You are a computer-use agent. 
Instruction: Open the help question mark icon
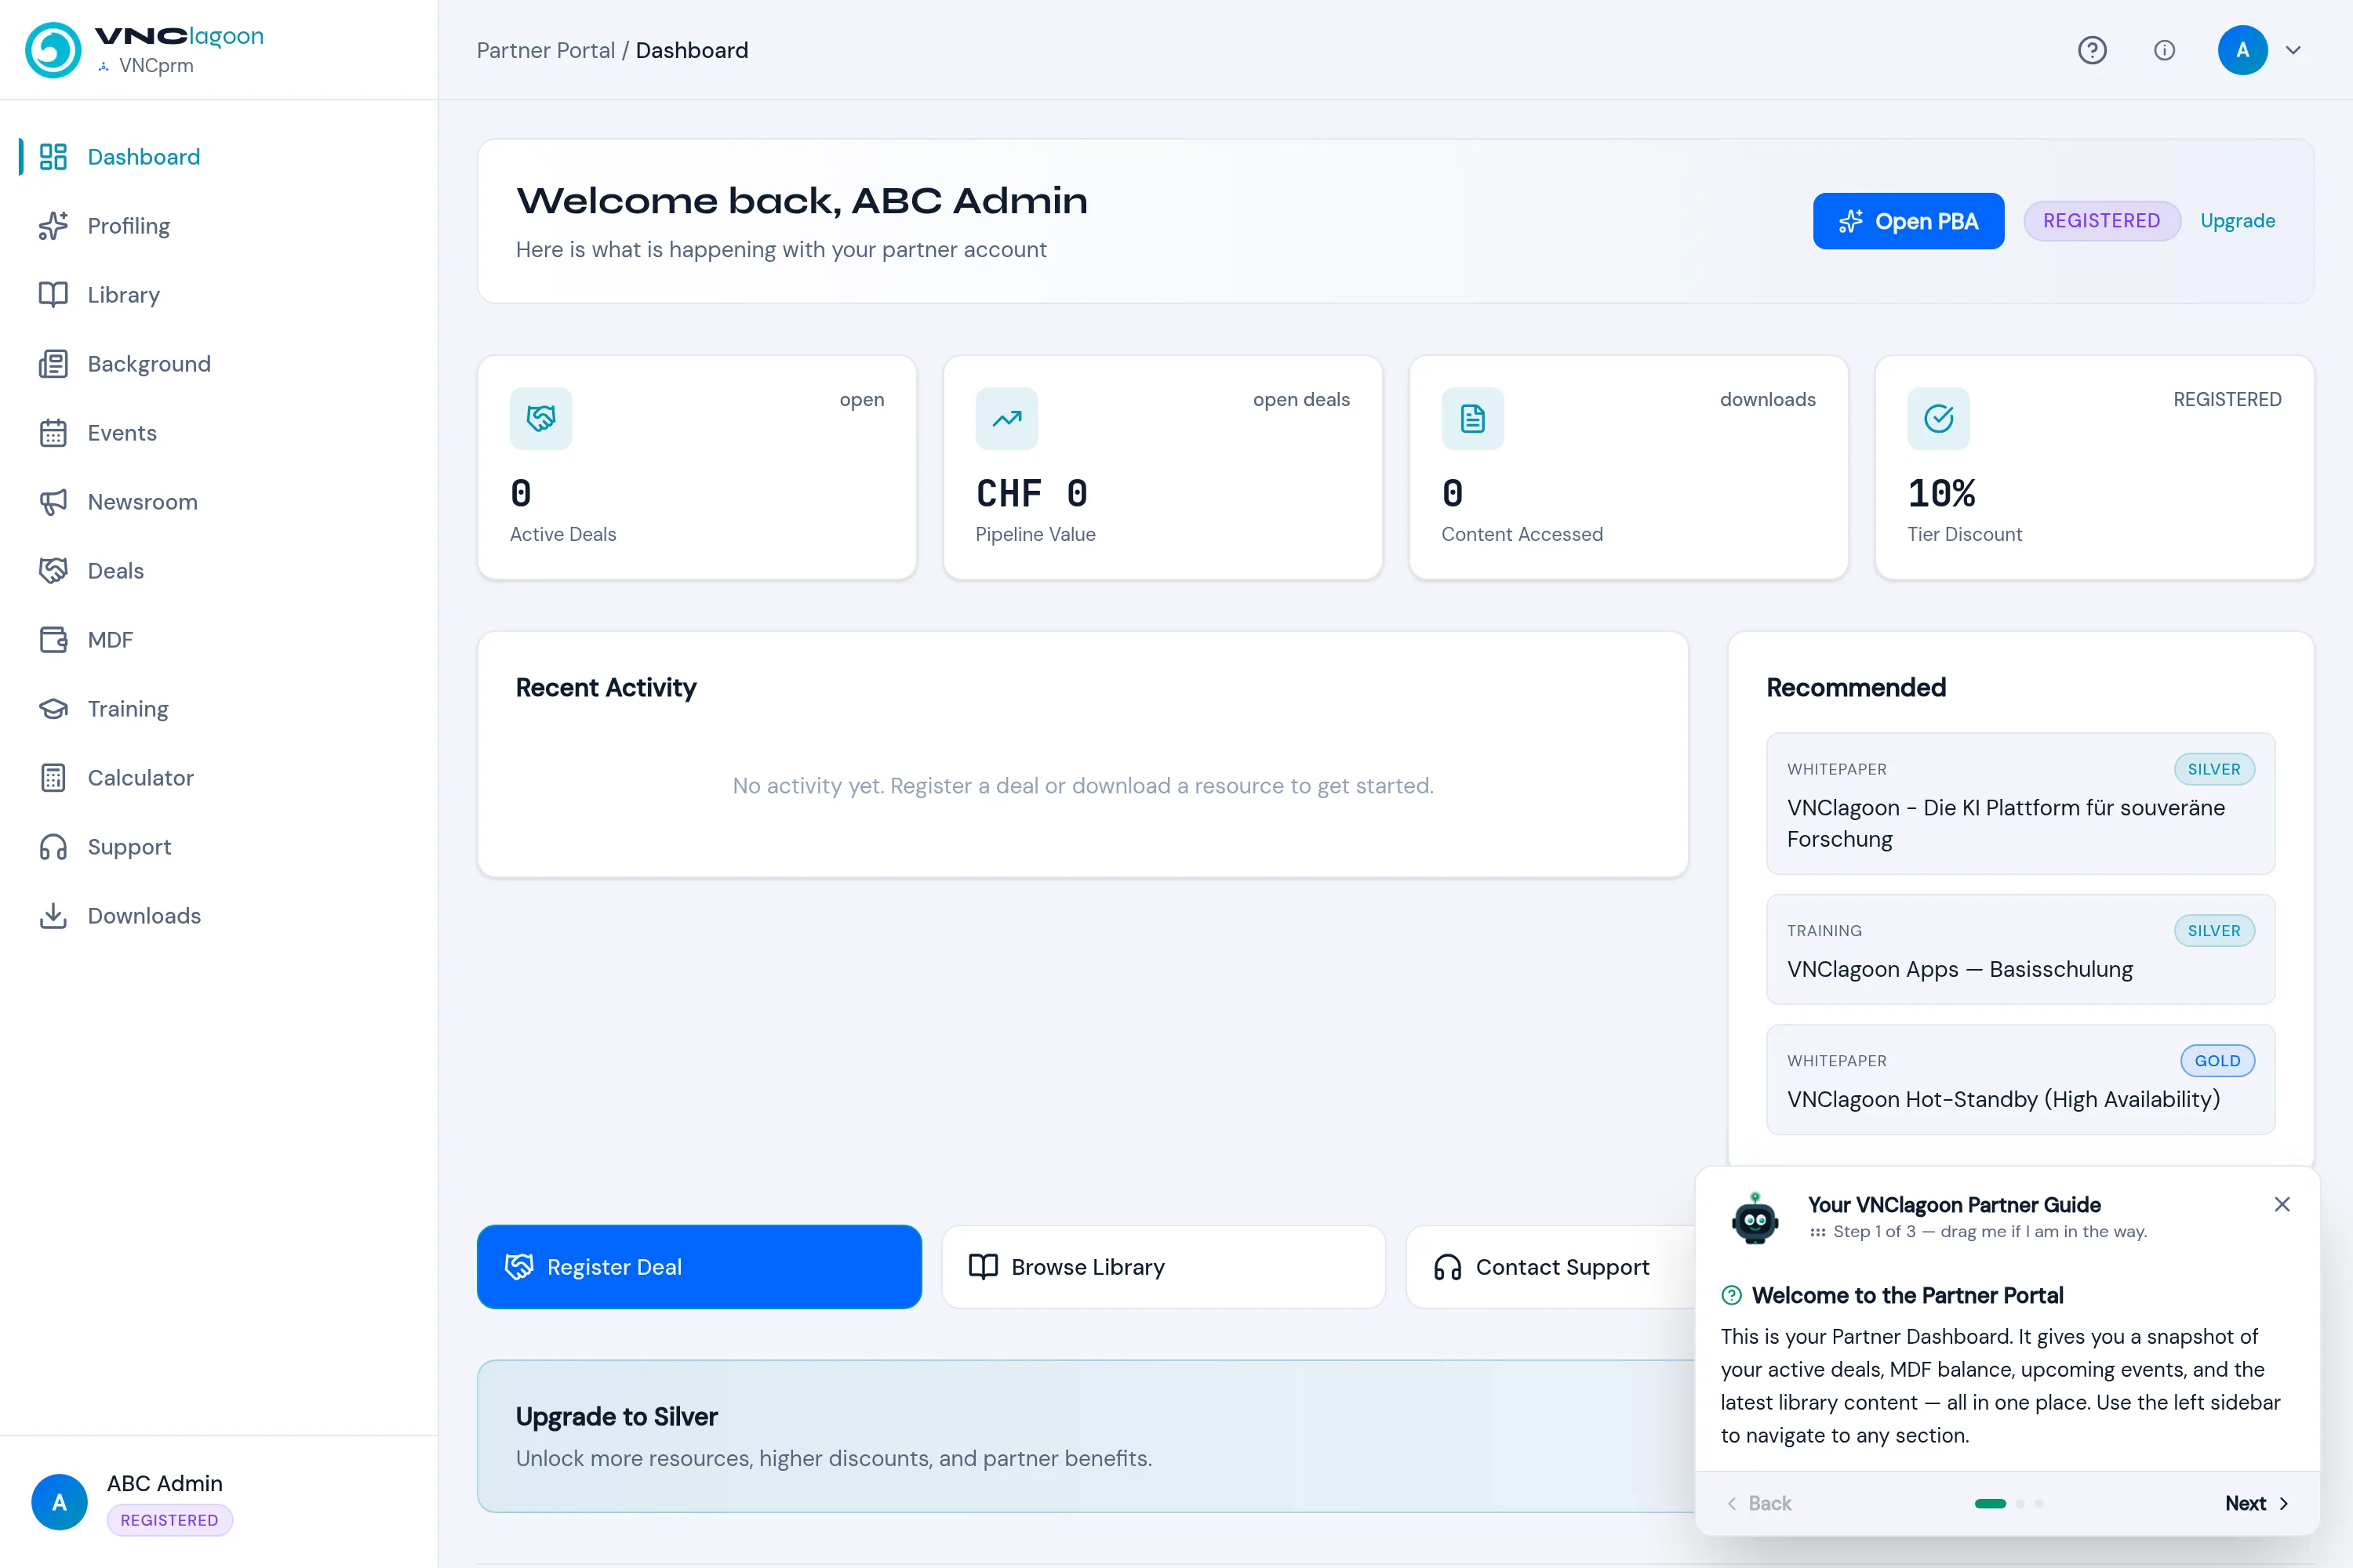coord(2092,50)
